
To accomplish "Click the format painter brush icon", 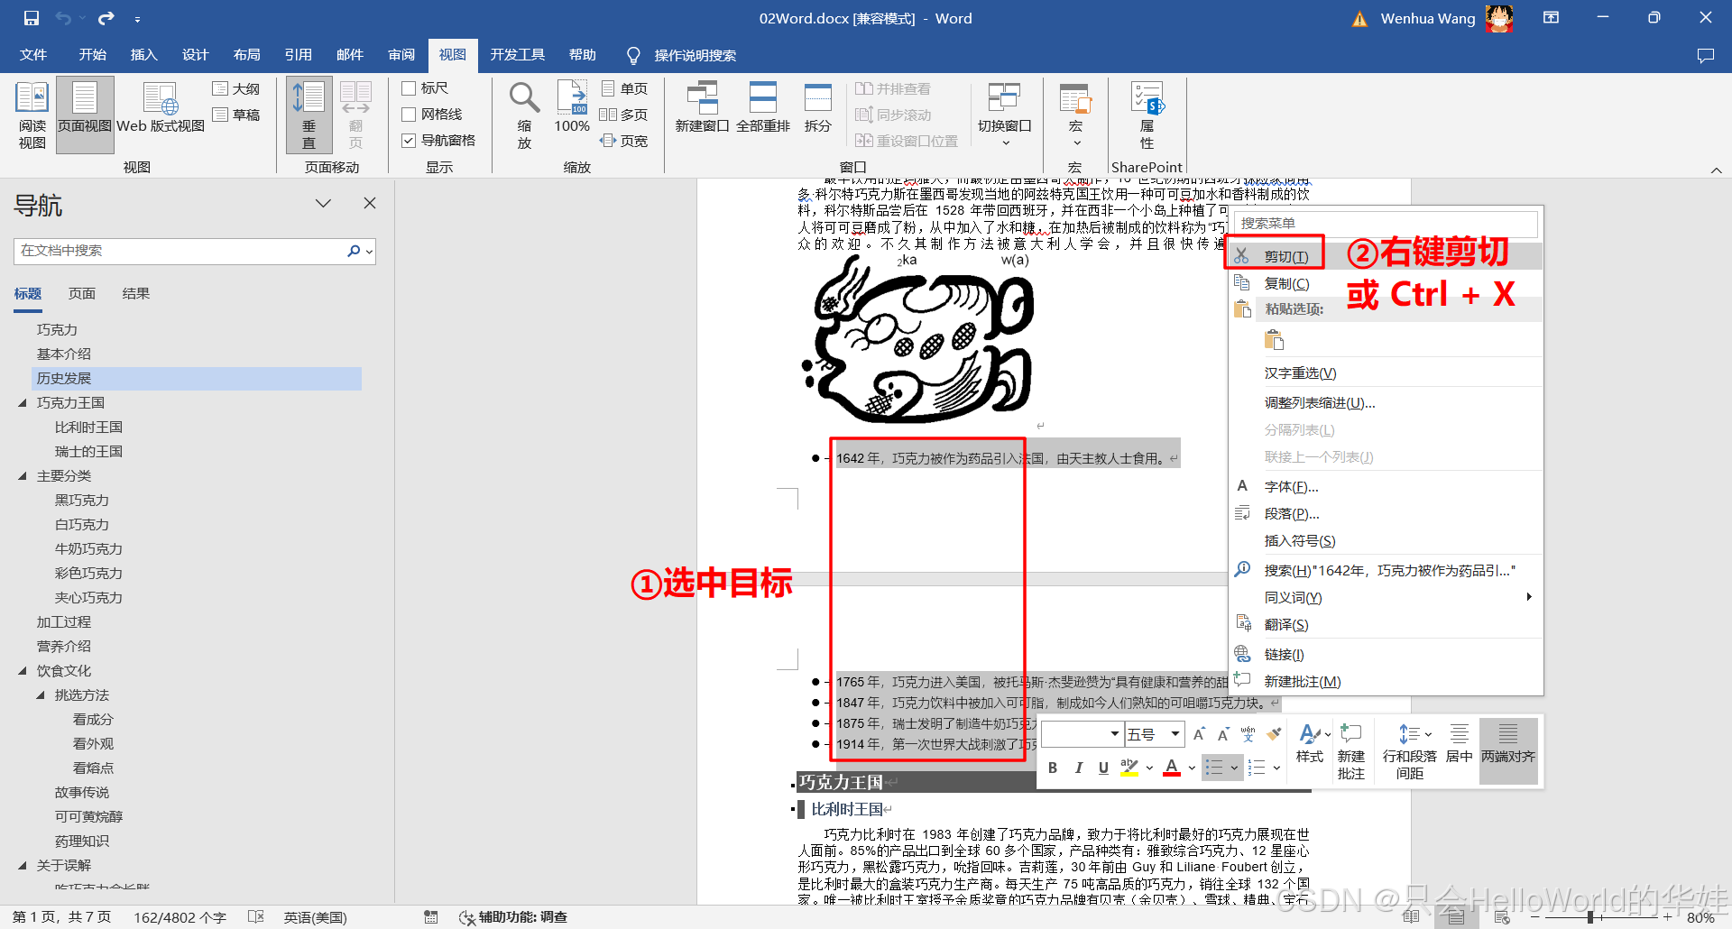I will point(1274,734).
